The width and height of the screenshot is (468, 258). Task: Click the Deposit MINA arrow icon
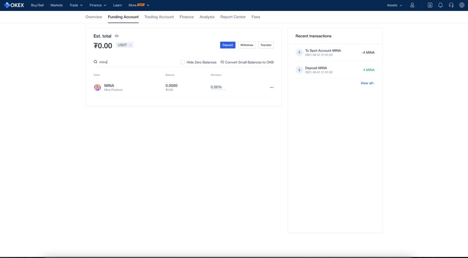coord(299,70)
